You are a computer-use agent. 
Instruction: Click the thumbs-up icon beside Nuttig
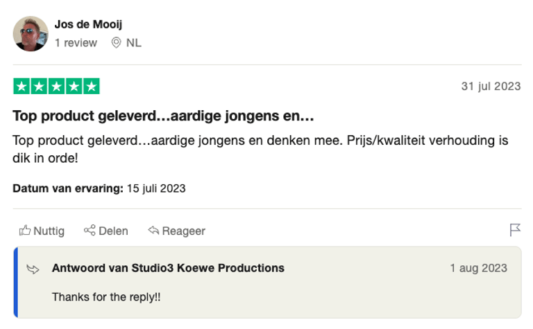25,231
